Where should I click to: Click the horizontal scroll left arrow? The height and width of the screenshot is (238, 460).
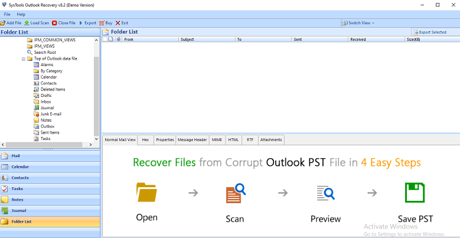pyautogui.click(x=3, y=145)
